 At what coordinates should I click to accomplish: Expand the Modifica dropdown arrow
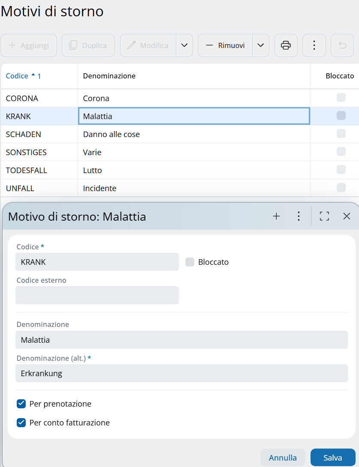184,45
